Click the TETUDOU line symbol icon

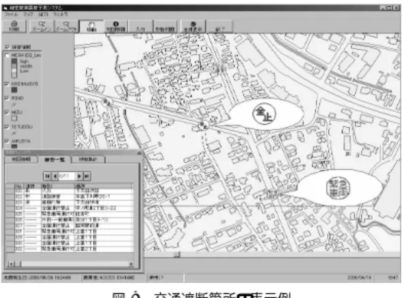[14, 133]
